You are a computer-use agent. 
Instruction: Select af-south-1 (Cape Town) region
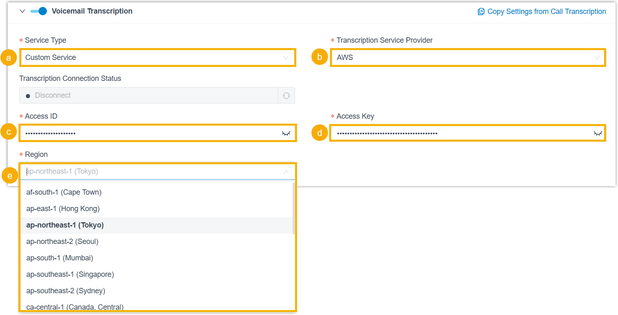pos(157,192)
